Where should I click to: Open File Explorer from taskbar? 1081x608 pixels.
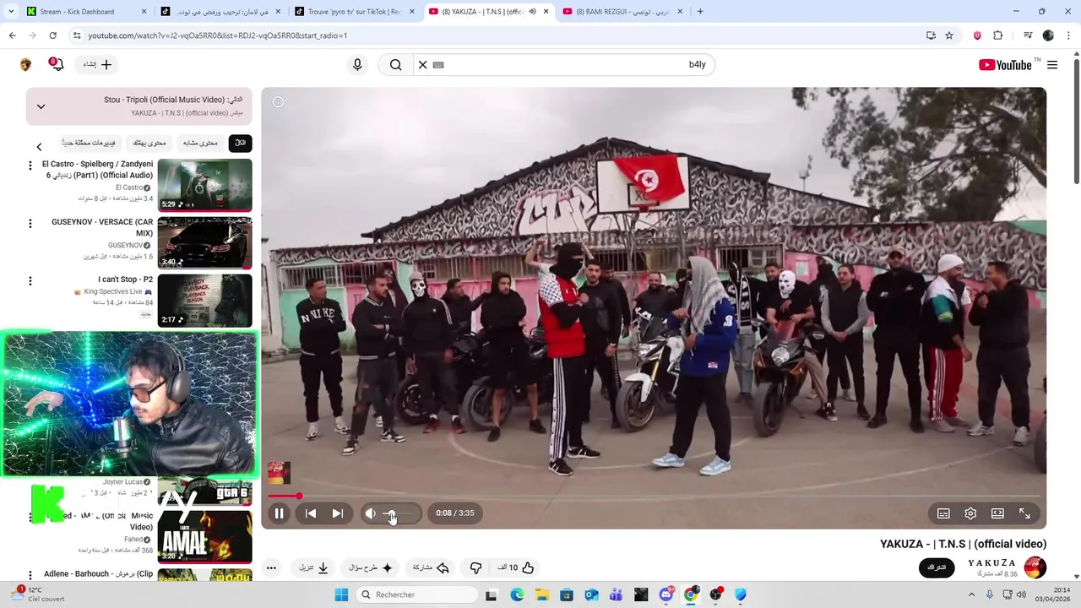pos(541,594)
